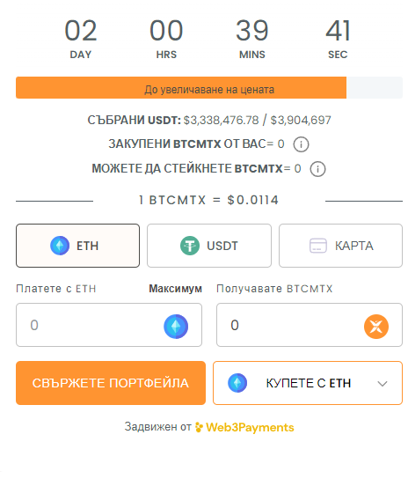408x486 pixels.
Task: Select ETH payment method tab
Action: tap(77, 246)
